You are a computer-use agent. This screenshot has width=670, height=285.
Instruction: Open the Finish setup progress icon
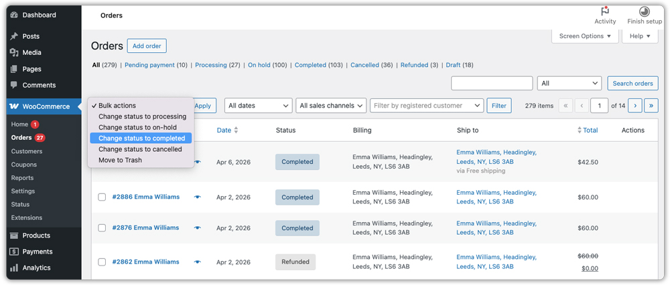[645, 11]
